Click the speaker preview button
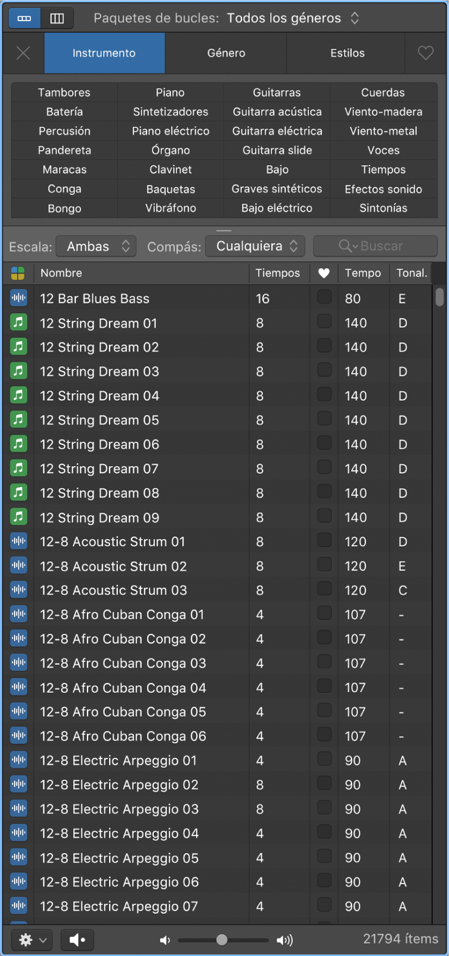The height and width of the screenshot is (956, 449). point(77,939)
